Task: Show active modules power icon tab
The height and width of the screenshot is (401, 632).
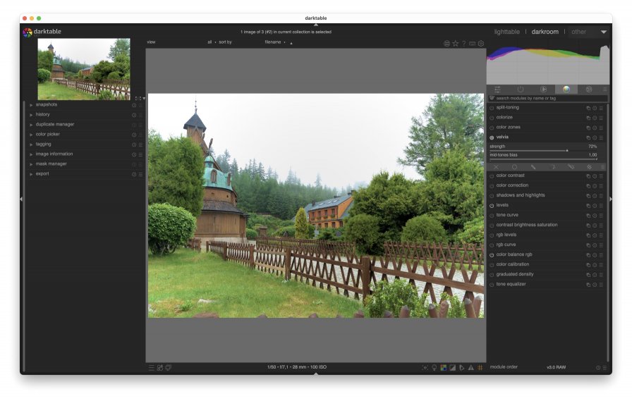Action: click(x=521, y=90)
